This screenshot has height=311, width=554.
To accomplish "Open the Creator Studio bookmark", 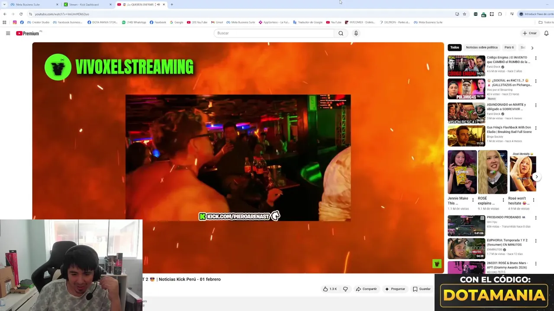I will tap(39, 22).
